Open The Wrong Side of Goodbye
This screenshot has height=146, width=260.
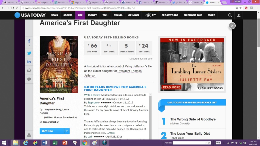coord(193,119)
